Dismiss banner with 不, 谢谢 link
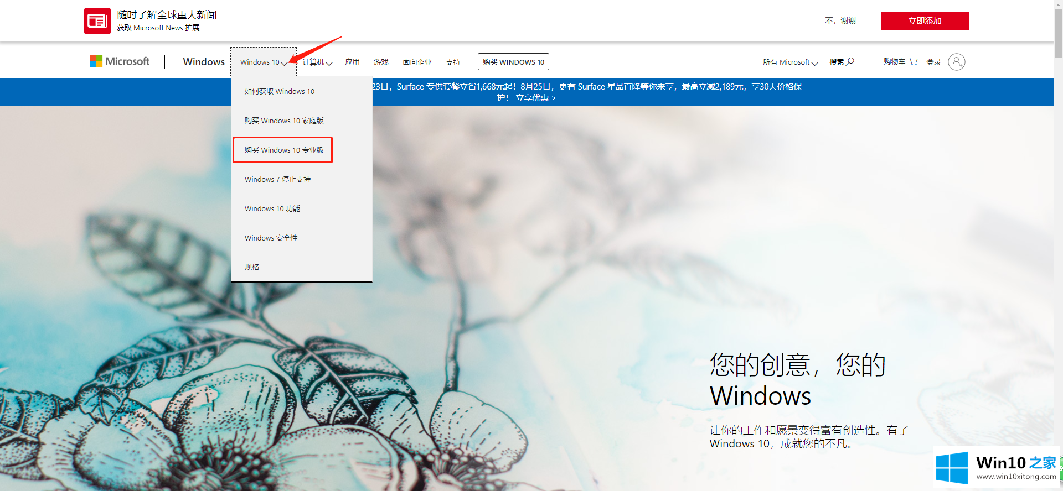The height and width of the screenshot is (491, 1063). point(840,20)
